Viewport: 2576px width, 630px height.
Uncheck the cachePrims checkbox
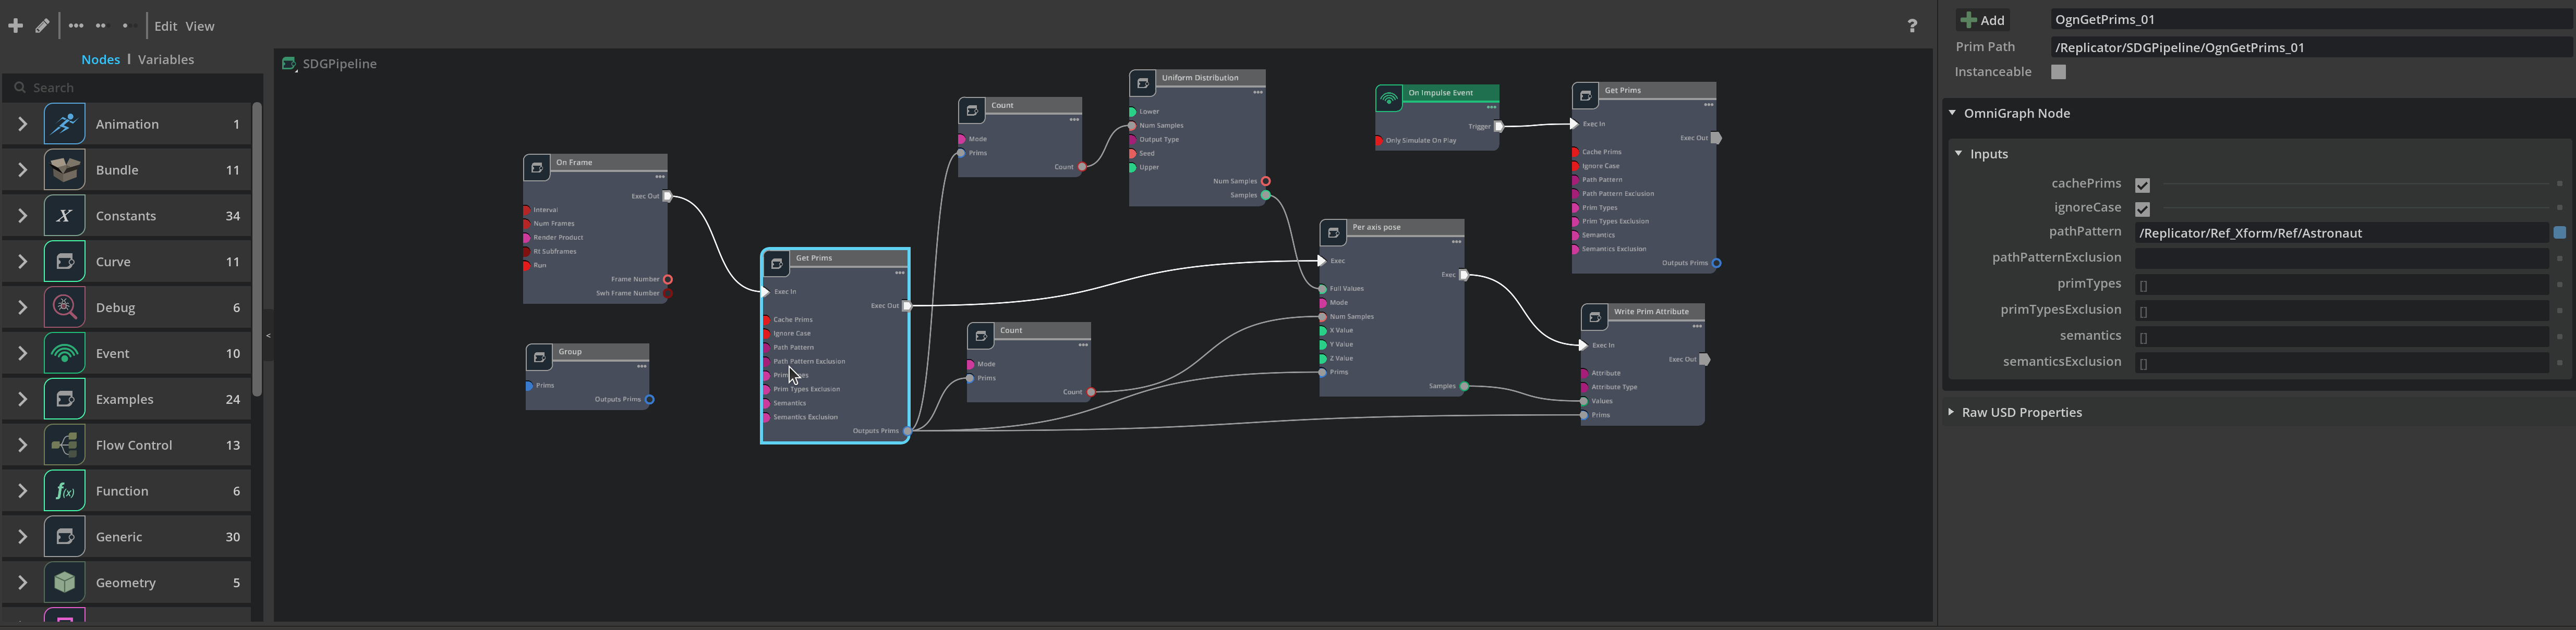(2142, 184)
